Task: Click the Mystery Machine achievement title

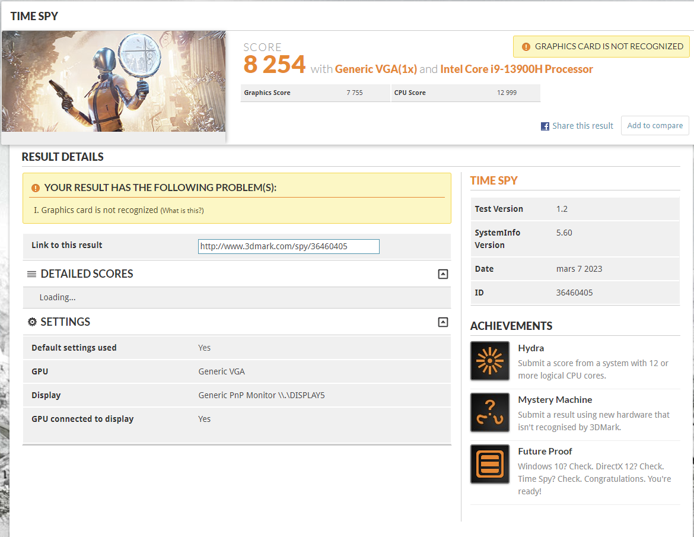Action: (x=555, y=400)
